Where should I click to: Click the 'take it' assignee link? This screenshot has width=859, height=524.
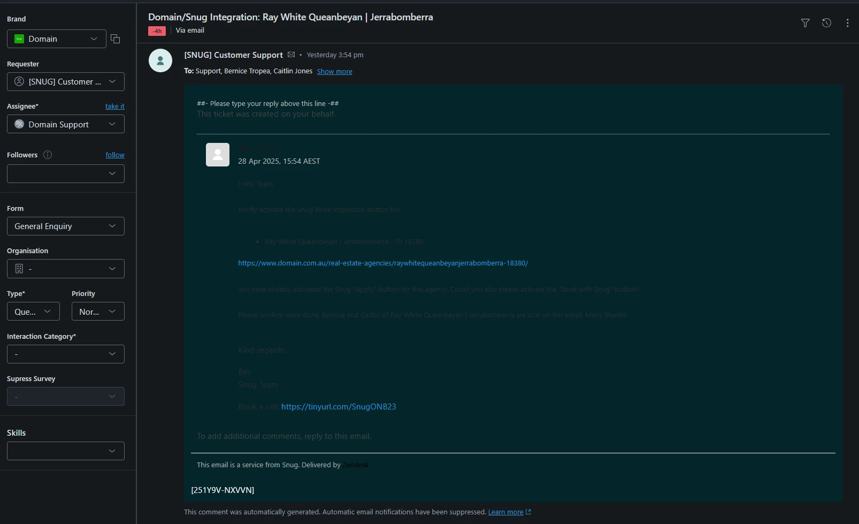click(x=115, y=106)
